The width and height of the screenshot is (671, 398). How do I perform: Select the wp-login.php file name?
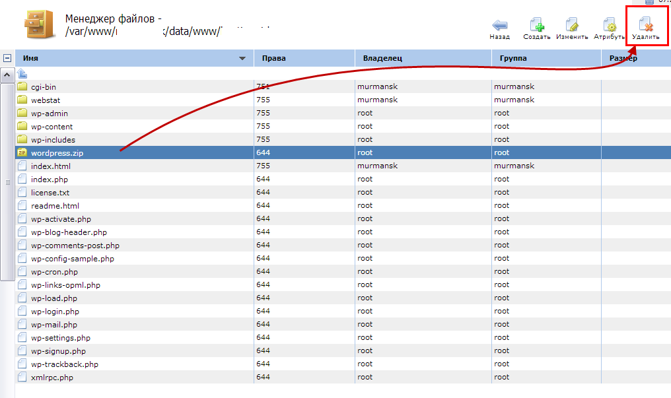coord(55,312)
